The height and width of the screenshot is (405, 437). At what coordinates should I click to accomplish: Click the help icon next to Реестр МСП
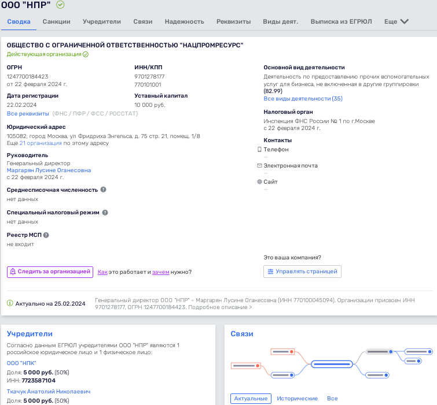(x=46, y=235)
